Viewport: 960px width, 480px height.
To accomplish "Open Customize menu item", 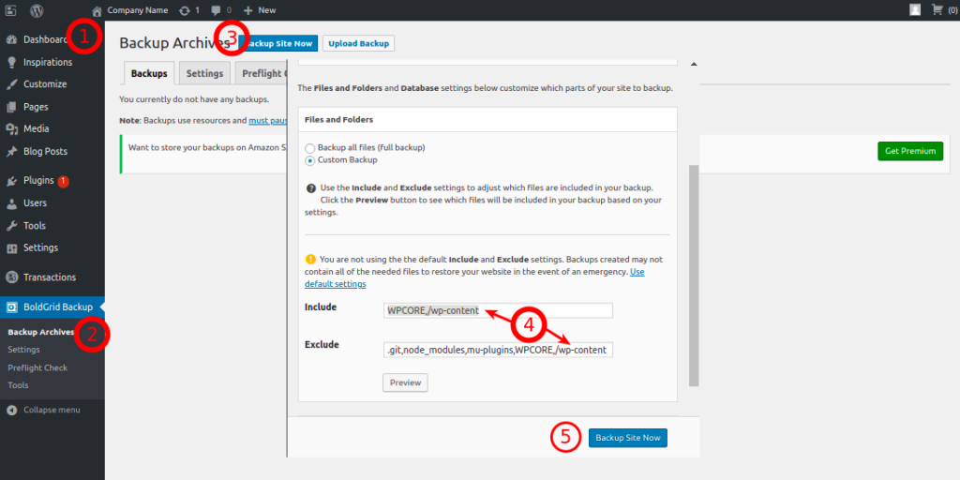I will point(45,84).
